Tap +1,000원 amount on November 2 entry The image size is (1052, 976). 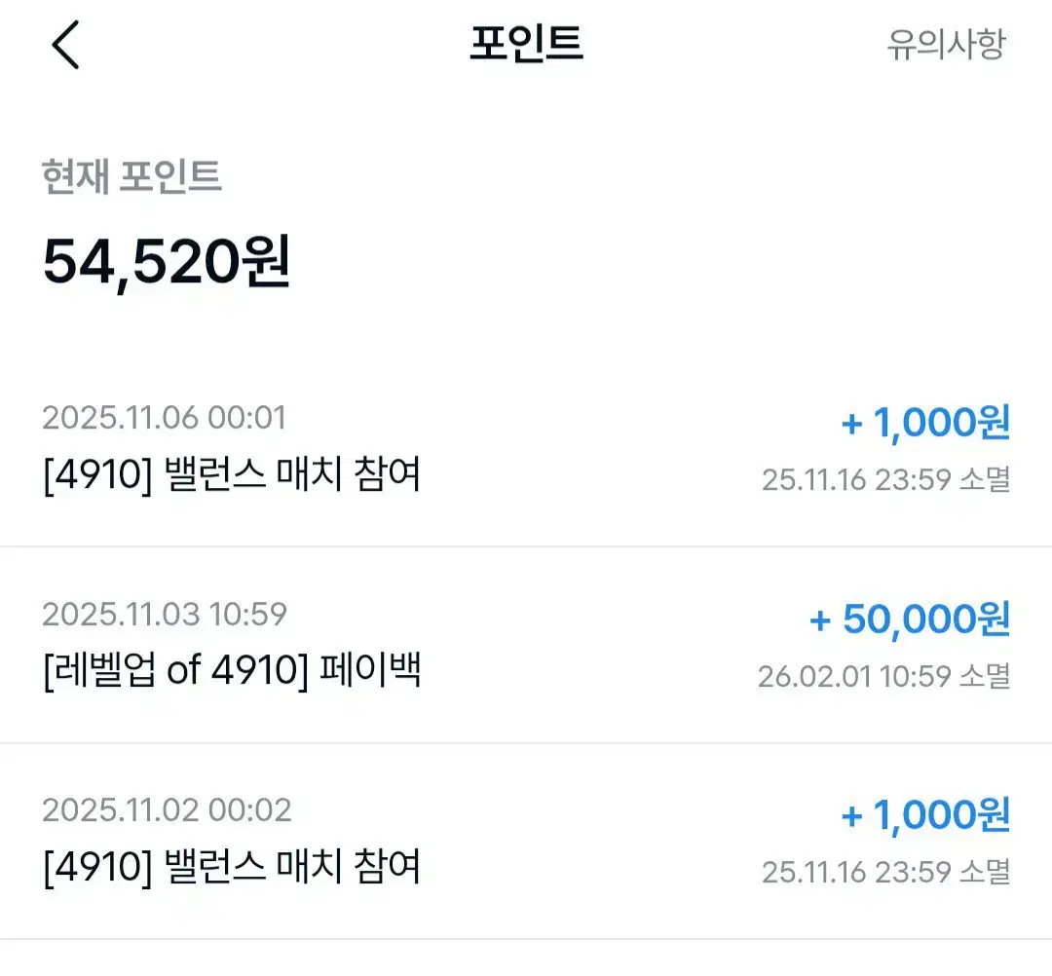click(925, 815)
